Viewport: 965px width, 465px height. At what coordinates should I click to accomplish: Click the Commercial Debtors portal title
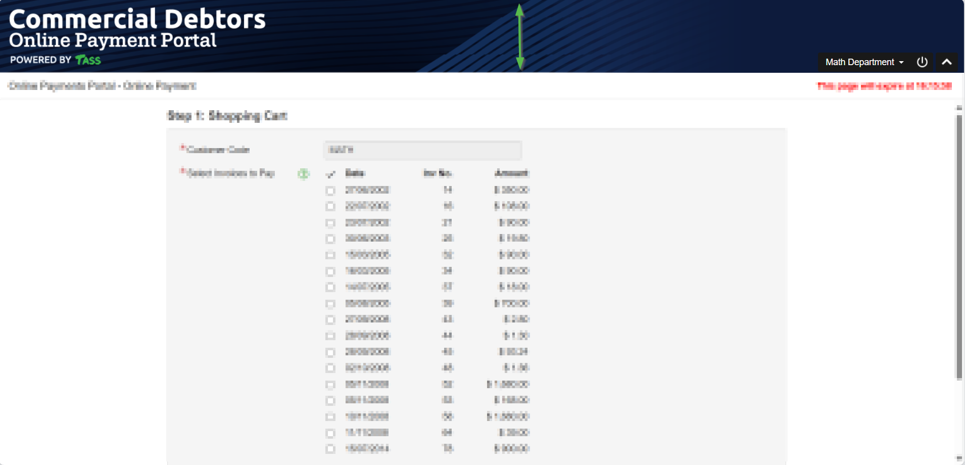[137, 19]
